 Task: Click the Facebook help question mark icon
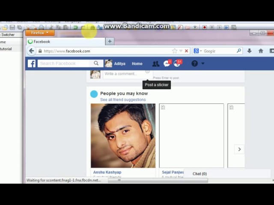tap(194, 64)
